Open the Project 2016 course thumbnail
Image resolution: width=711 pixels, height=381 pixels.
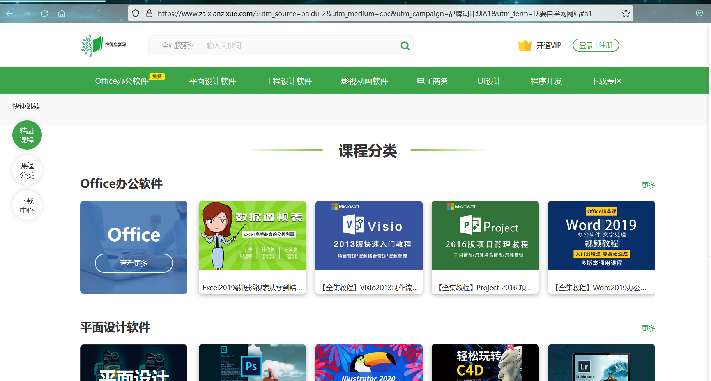(x=485, y=235)
